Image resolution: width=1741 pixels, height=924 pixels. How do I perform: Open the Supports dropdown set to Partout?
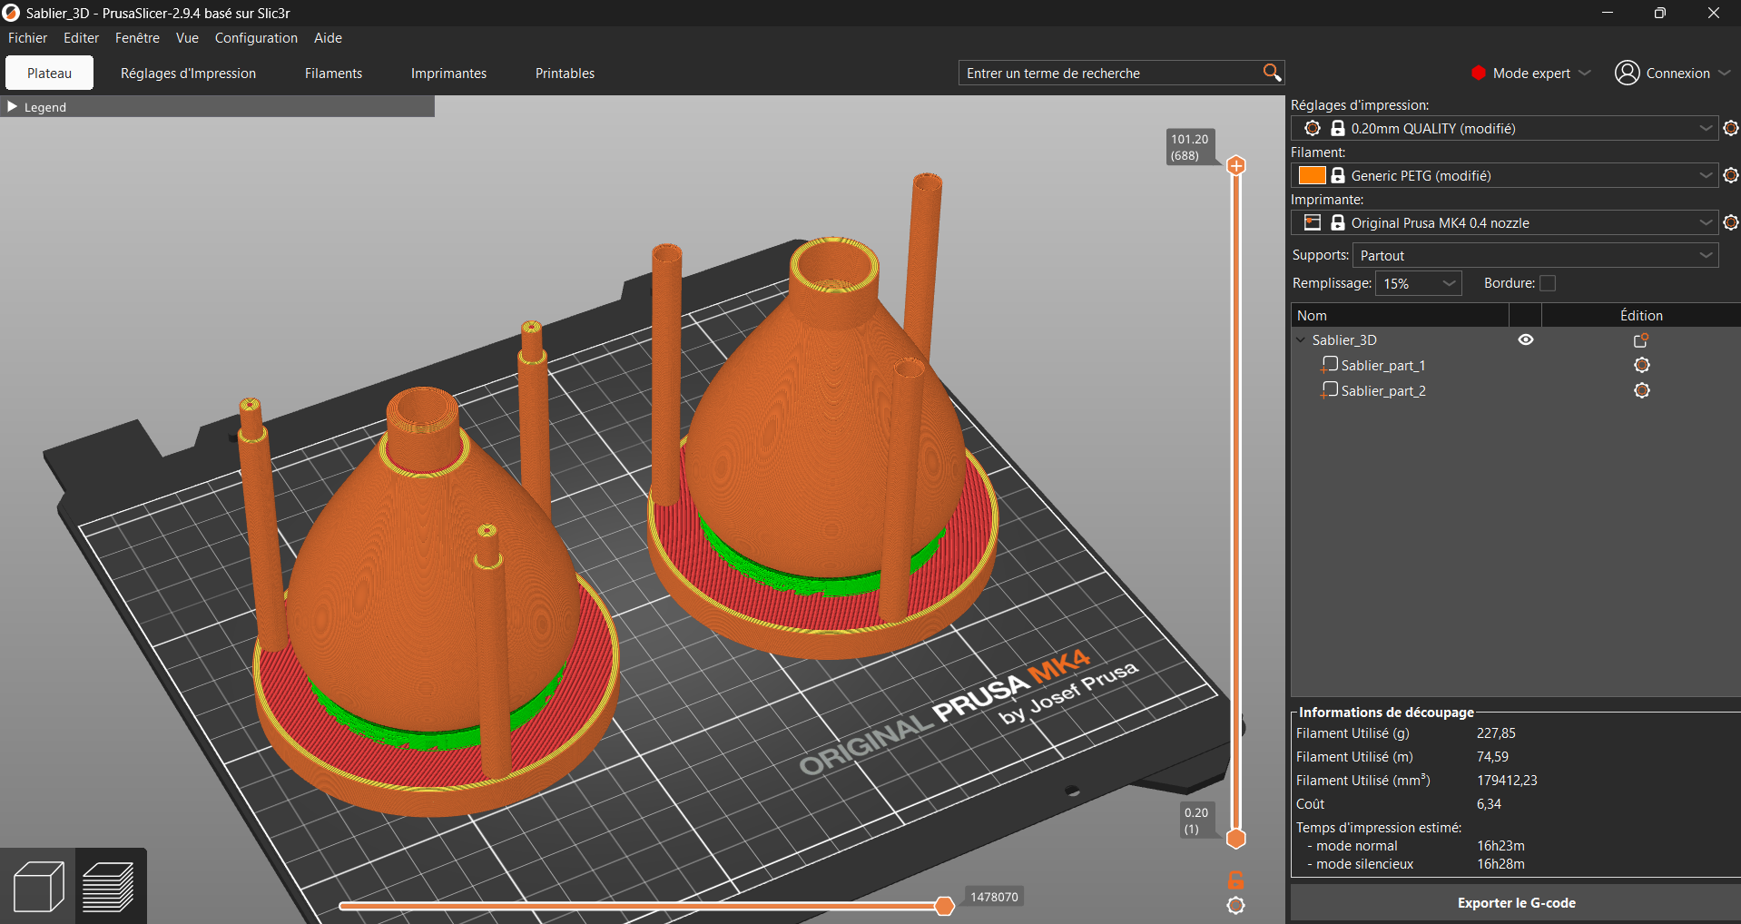click(x=1534, y=256)
